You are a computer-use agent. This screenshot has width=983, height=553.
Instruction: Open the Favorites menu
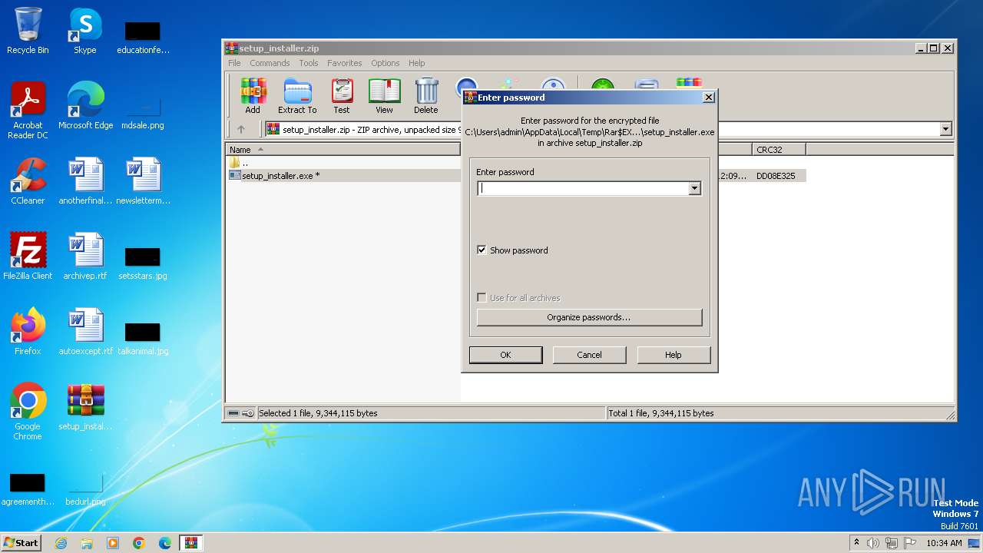pyautogui.click(x=345, y=63)
